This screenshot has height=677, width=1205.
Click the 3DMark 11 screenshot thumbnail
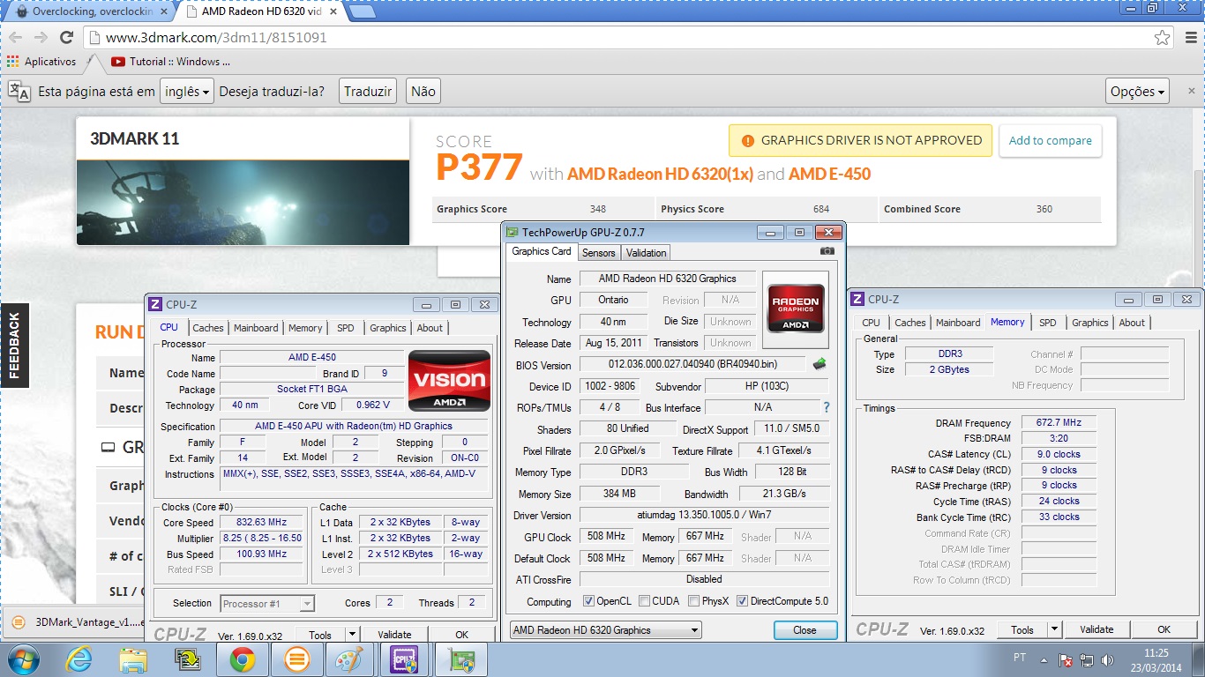(x=243, y=203)
